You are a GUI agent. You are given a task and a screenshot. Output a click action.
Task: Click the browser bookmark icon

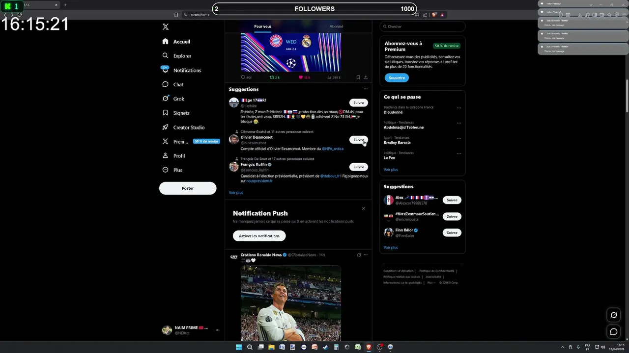pos(176,15)
